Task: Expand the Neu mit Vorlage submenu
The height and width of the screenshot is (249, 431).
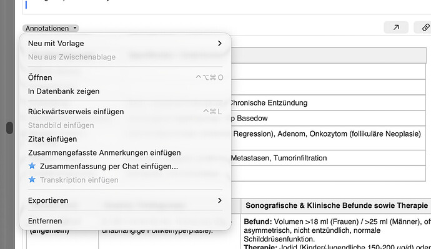Action: (x=125, y=44)
